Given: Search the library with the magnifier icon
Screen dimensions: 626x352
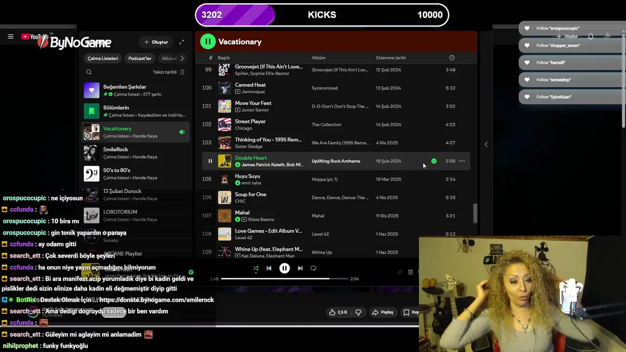Looking at the screenshot, I should pyautogui.click(x=89, y=72).
